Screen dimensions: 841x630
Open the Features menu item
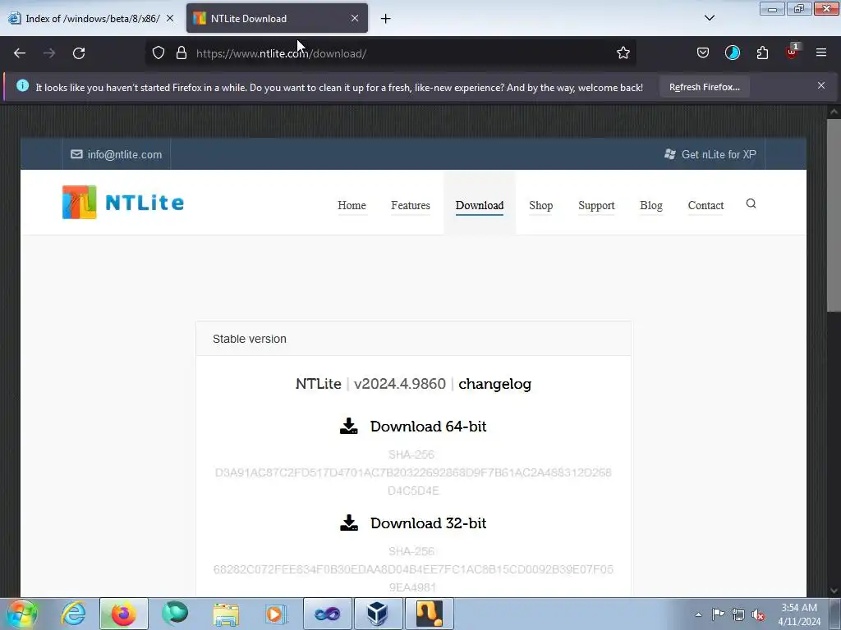[411, 205]
